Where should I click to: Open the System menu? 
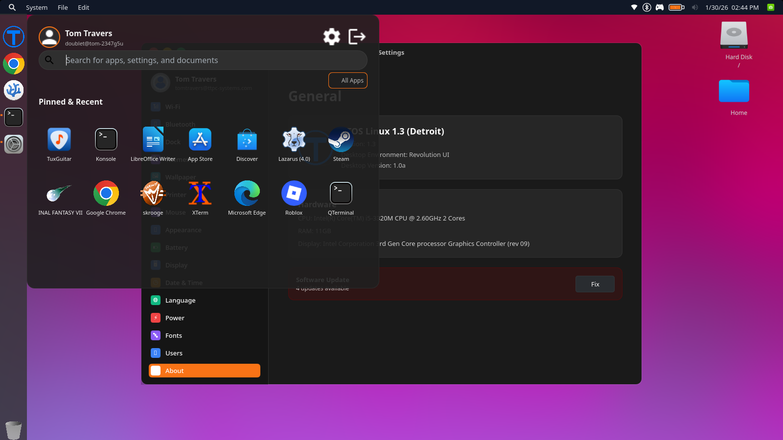coord(37,7)
